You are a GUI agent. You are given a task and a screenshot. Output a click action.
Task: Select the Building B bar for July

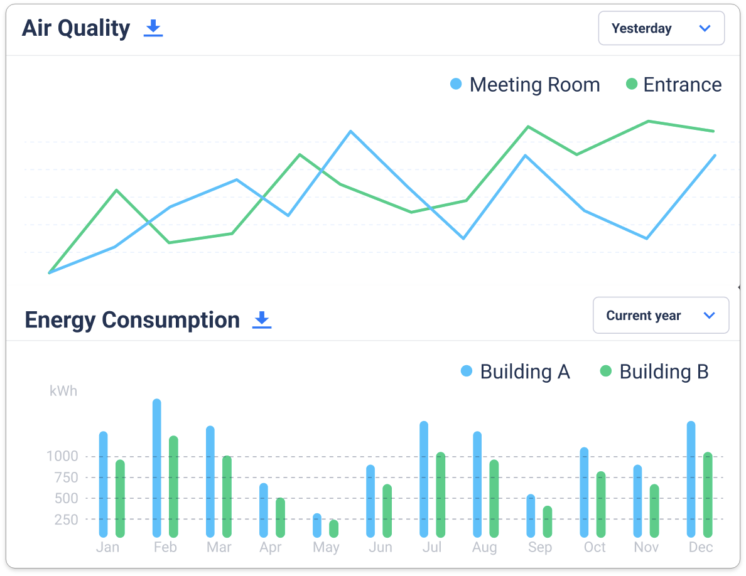[441, 494]
